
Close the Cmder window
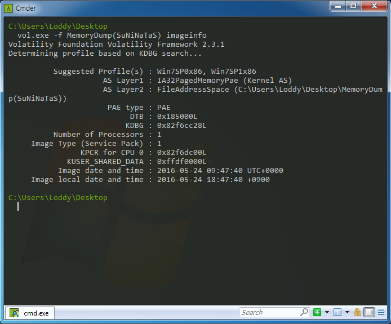click(374, 6)
